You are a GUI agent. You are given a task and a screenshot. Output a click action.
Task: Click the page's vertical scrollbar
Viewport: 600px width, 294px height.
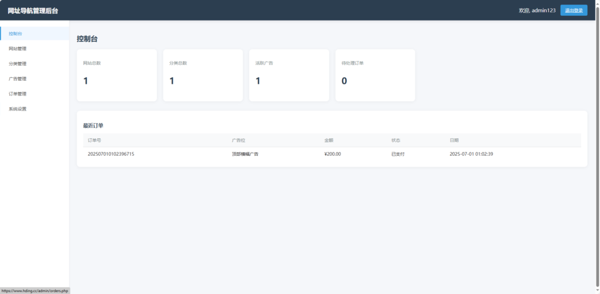(597, 146)
